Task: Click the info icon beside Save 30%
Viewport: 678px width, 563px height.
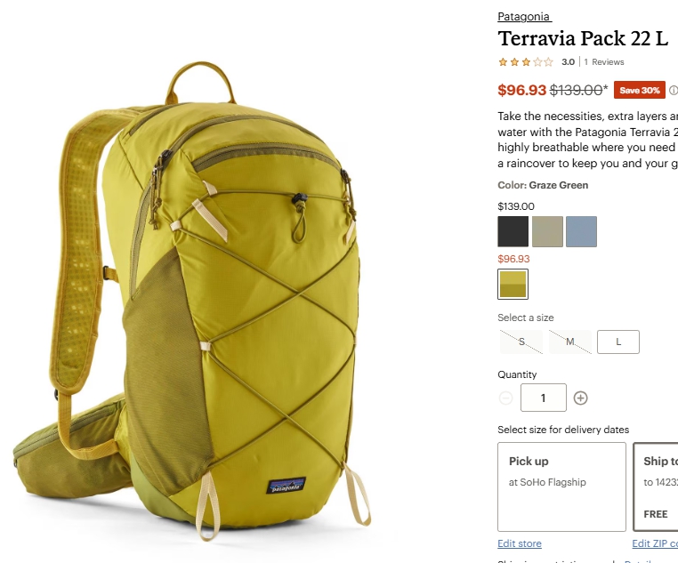Action: (x=674, y=91)
